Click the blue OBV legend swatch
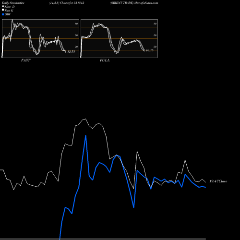The height and width of the screenshot is (240, 240). tap(3, 14)
